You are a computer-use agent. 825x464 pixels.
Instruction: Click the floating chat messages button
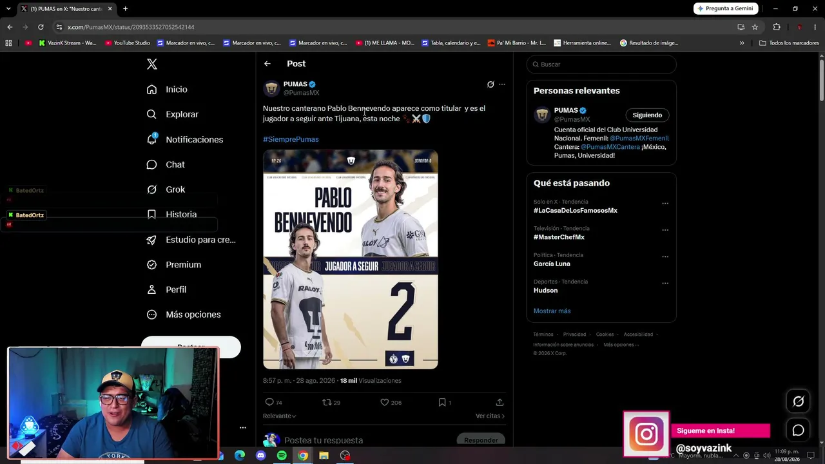pyautogui.click(x=798, y=430)
